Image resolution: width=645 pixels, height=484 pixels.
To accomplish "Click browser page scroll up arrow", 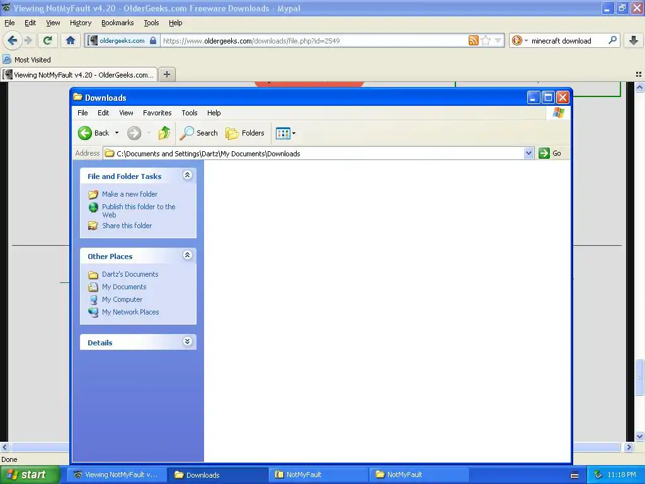I will point(639,87).
